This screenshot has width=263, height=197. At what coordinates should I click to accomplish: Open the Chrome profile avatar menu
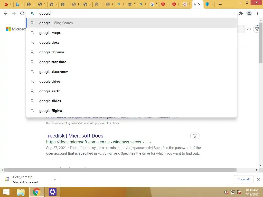click(249, 13)
